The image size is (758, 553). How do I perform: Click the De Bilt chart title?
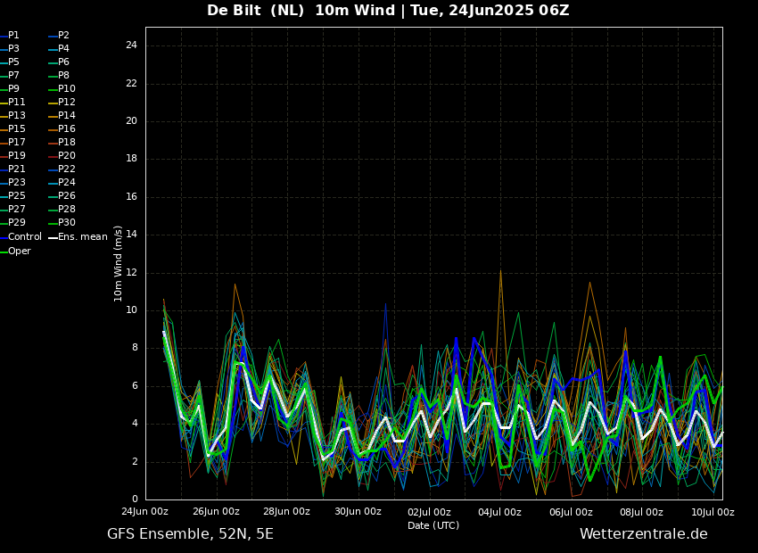[388, 11]
